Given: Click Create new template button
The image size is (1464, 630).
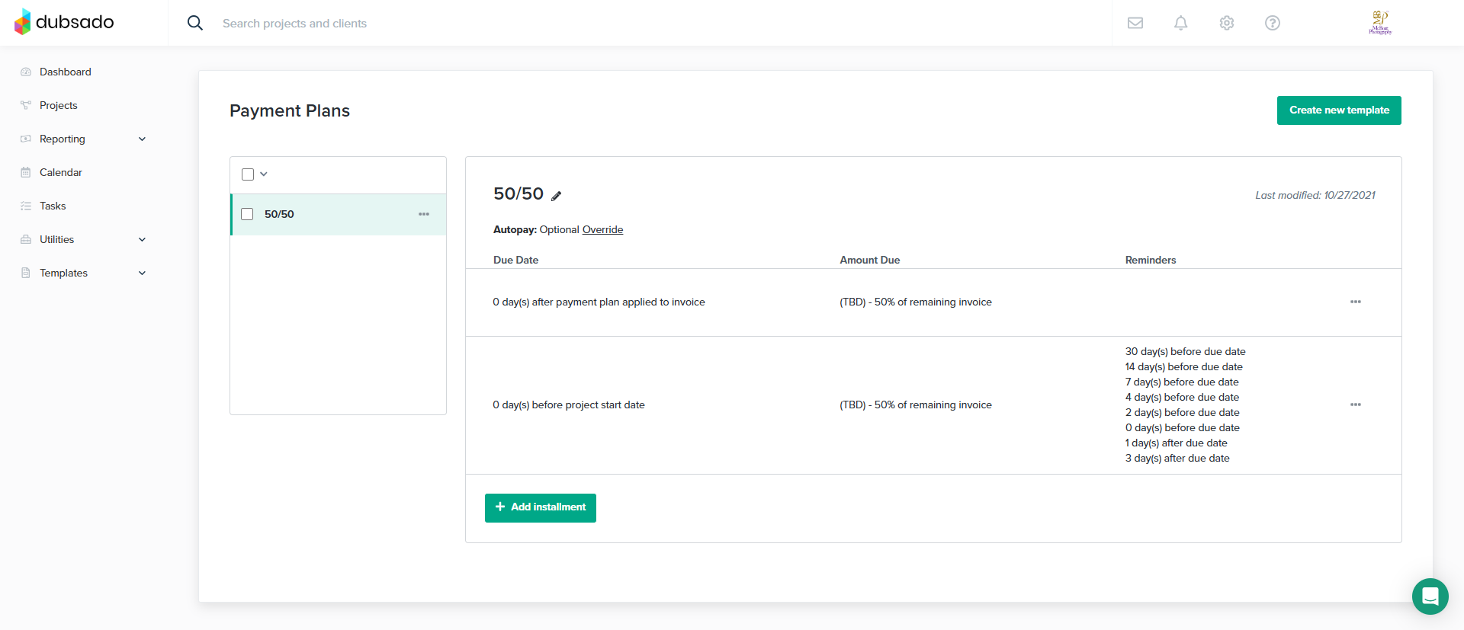Looking at the screenshot, I should (1339, 110).
